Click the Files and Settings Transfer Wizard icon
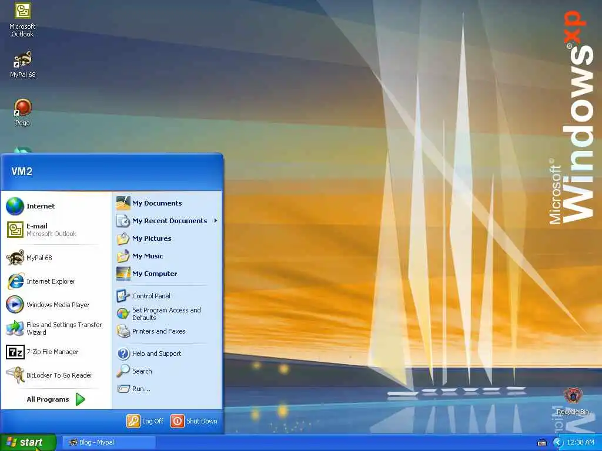This screenshot has height=451, width=602. click(15, 328)
